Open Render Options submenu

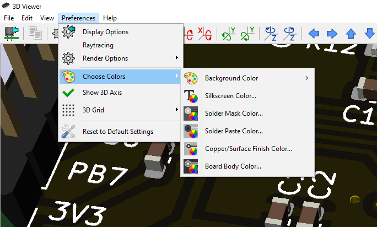[120, 58]
